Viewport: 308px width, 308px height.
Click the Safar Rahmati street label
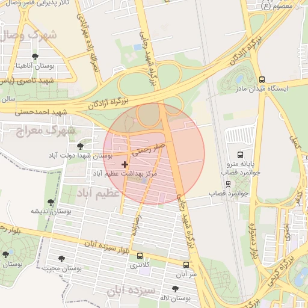(149, 150)
